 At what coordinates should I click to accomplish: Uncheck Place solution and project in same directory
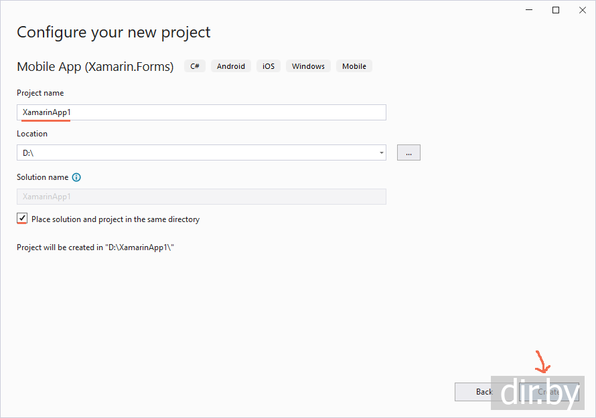coord(23,219)
